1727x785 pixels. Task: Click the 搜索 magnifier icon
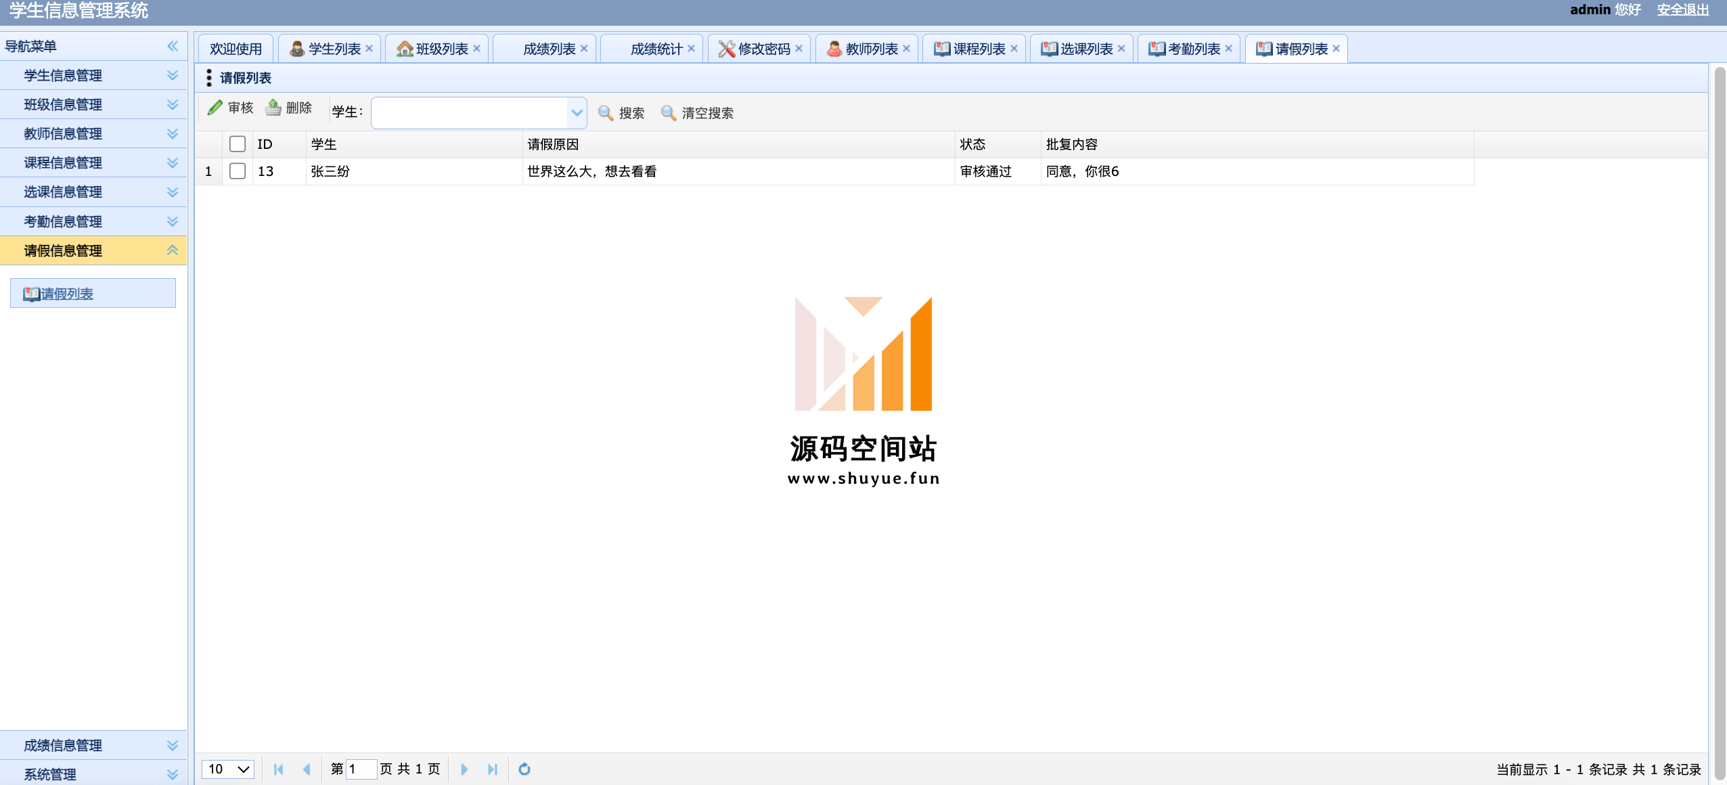pos(606,113)
